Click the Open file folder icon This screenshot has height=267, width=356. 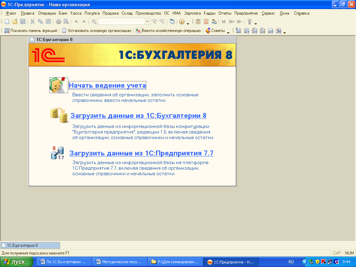click(15, 22)
